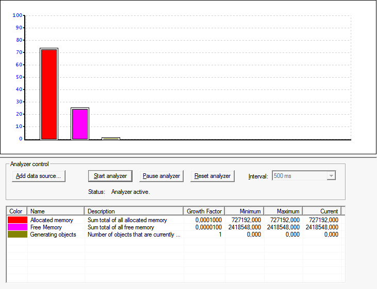
Task: Sort by the Growth Factor column header
Action: tap(204, 211)
